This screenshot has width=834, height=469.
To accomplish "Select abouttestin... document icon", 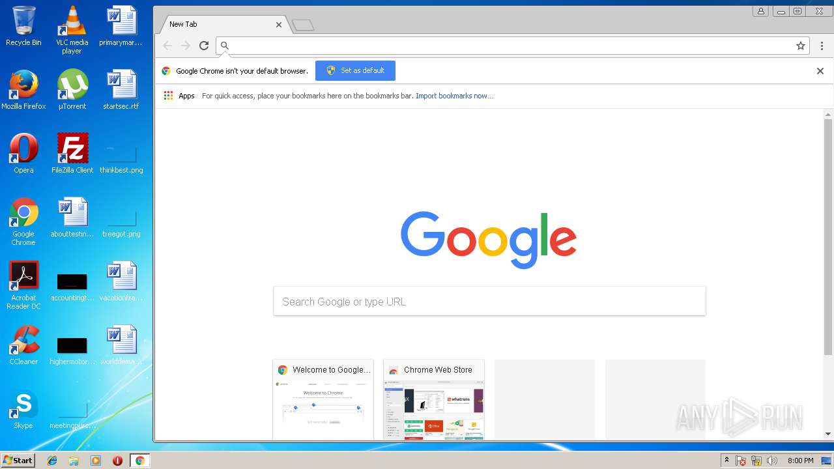I will coord(72,217).
